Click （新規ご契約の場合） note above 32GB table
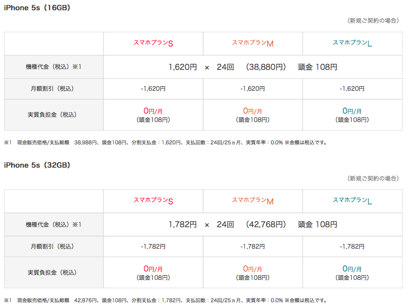 (x=373, y=178)
